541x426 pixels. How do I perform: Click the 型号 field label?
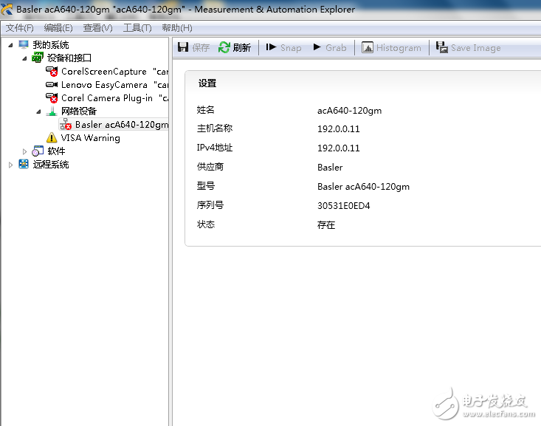coord(206,186)
